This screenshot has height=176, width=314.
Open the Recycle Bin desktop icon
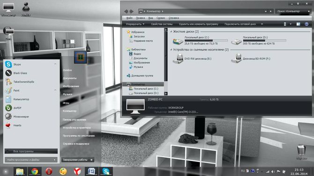point(301,152)
